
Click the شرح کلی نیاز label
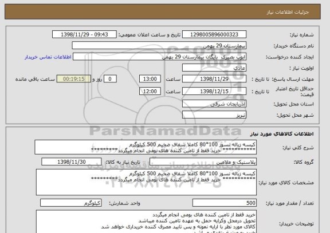pos(298,148)
